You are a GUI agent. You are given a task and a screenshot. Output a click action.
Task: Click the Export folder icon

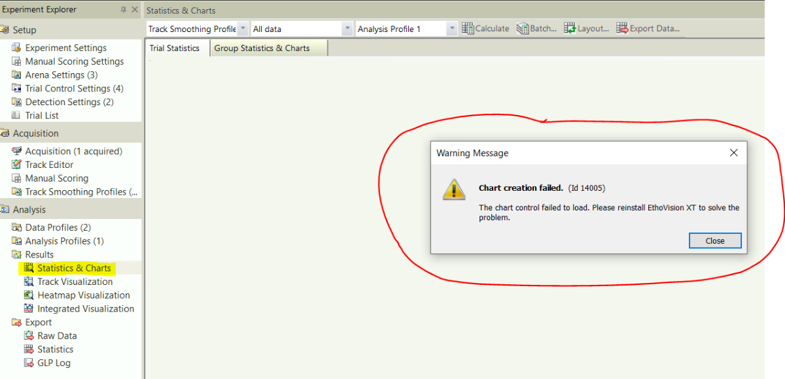point(16,322)
